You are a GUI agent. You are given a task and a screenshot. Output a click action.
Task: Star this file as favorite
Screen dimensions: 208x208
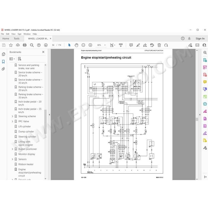click(11, 45)
